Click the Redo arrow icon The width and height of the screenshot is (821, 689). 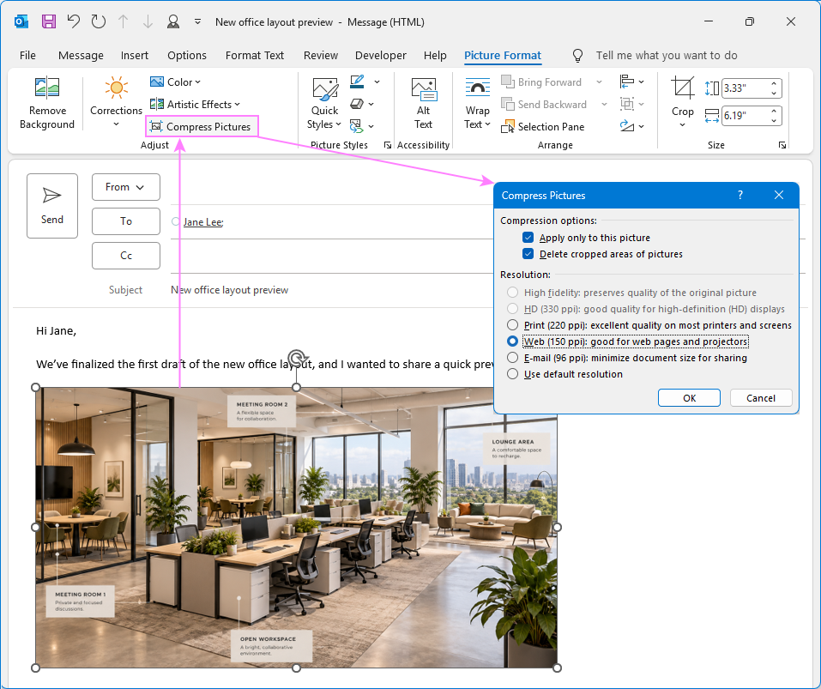(x=99, y=21)
